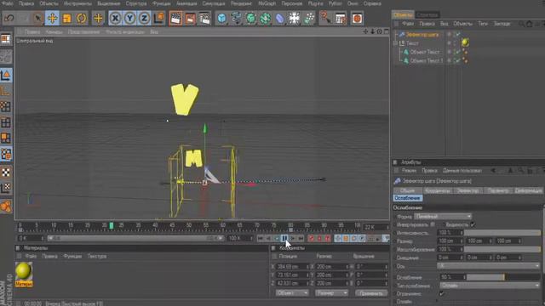This screenshot has height=306, width=545.
Task: Select the Model mode sidebar icon
Action: click(x=6, y=76)
